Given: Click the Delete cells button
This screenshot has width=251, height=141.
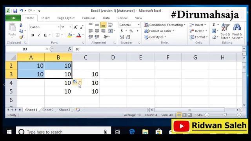Looking at the screenshot, I should tap(198, 31).
